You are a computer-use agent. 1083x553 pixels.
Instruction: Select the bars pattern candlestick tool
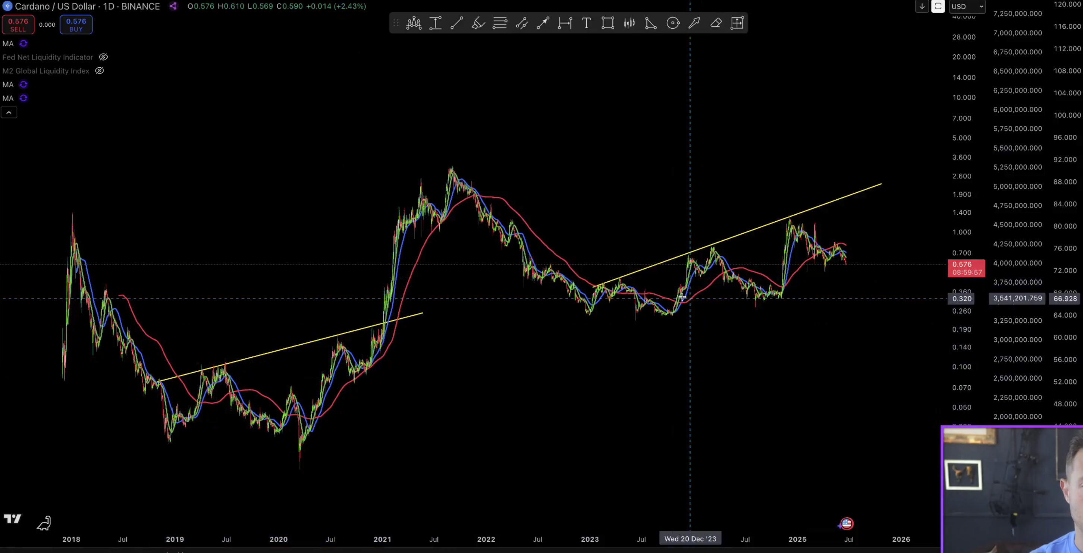(630, 23)
